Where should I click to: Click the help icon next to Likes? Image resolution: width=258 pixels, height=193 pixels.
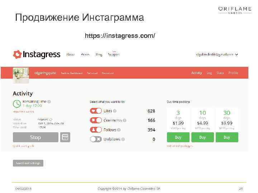point(115,111)
